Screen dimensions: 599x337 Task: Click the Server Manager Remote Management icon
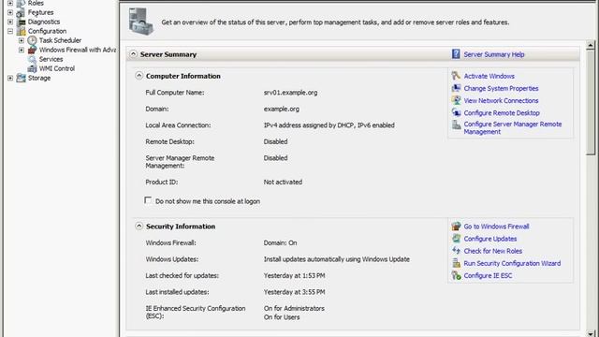(456, 125)
